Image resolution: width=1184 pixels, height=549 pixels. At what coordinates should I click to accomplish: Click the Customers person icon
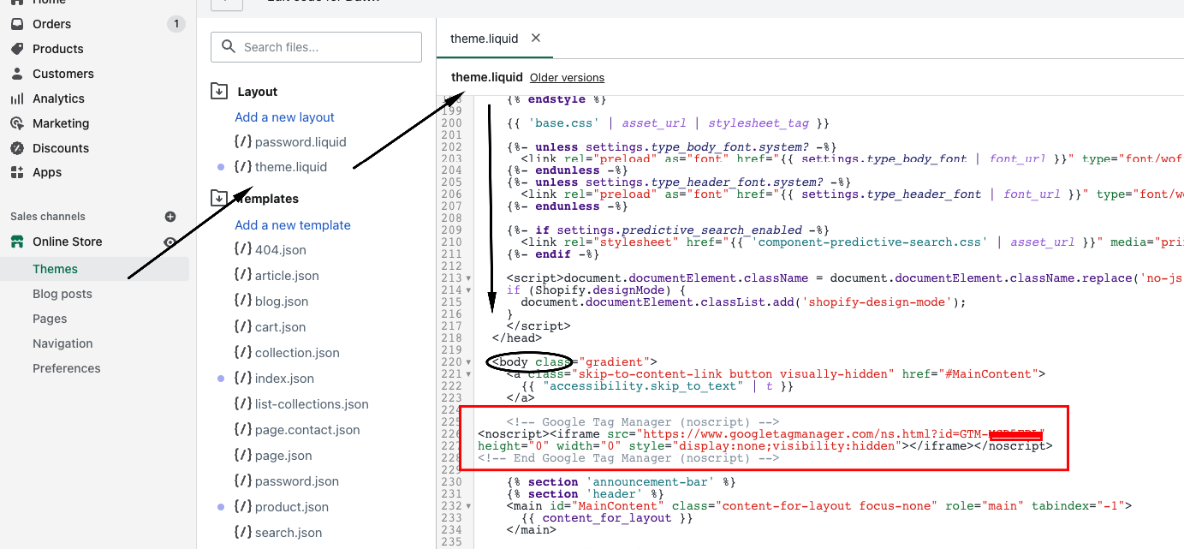[17, 74]
